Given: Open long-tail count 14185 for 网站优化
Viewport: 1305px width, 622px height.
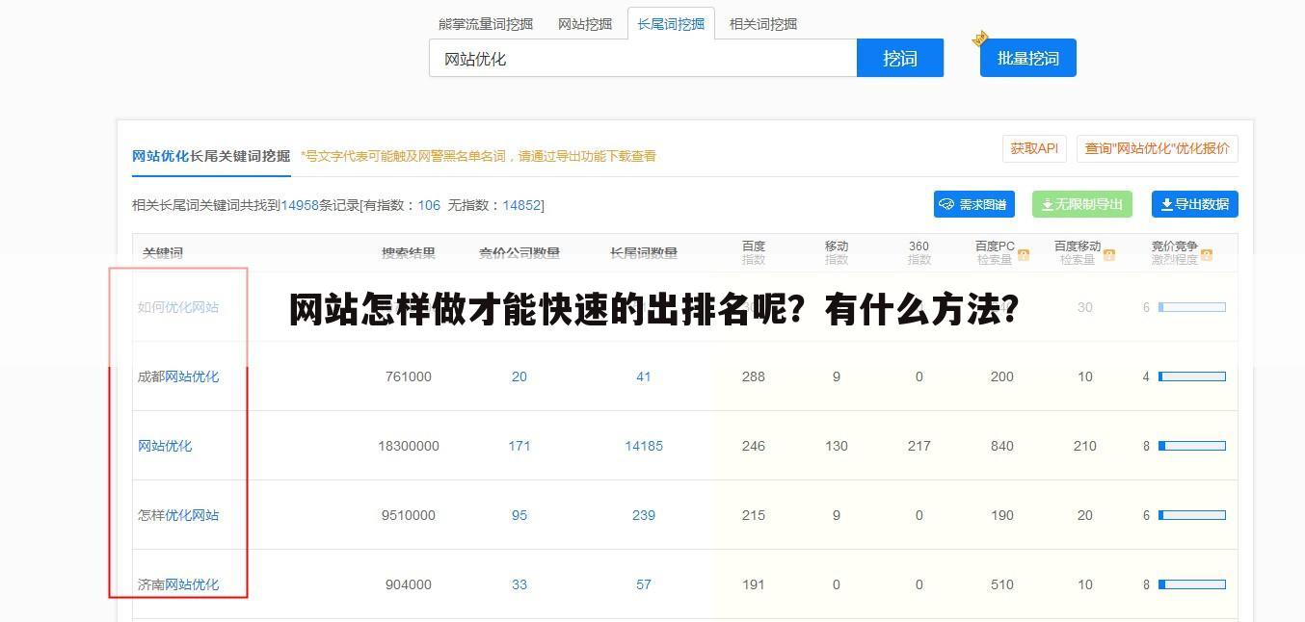Looking at the screenshot, I should pos(643,446).
